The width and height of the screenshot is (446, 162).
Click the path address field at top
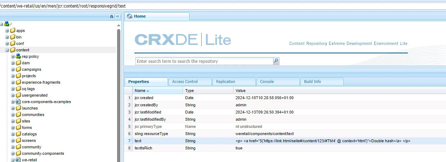point(223,6)
